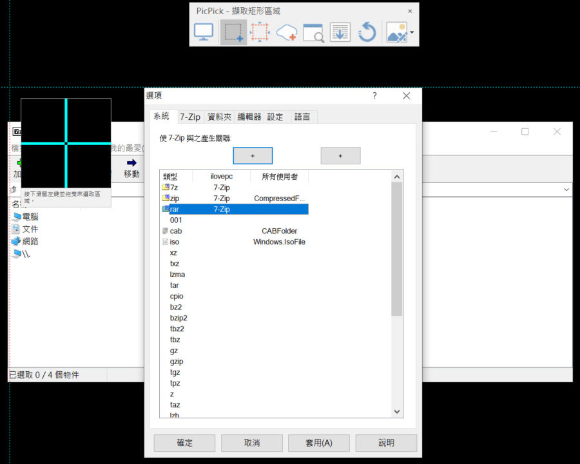Select the 語言 tab

point(302,117)
